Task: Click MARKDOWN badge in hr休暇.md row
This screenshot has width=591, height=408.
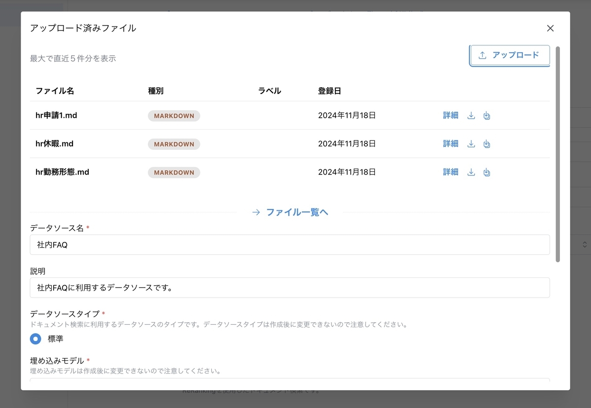Action: pyautogui.click(x=174, y=144)
